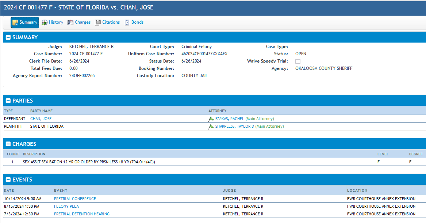
Task: Collapse the EVENTS section
Action: (x=8, y=180)
